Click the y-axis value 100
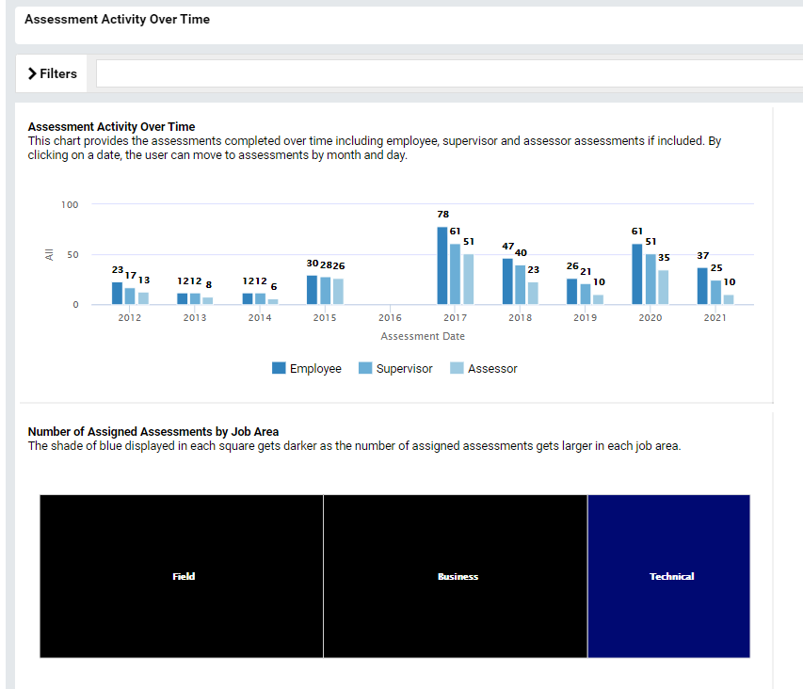The image size is (803, 689). coord(70,205)
